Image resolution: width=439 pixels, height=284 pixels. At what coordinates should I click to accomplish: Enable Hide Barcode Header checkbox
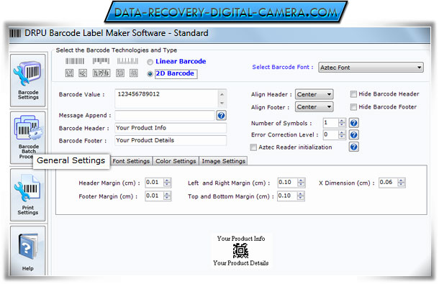point(353,94)
